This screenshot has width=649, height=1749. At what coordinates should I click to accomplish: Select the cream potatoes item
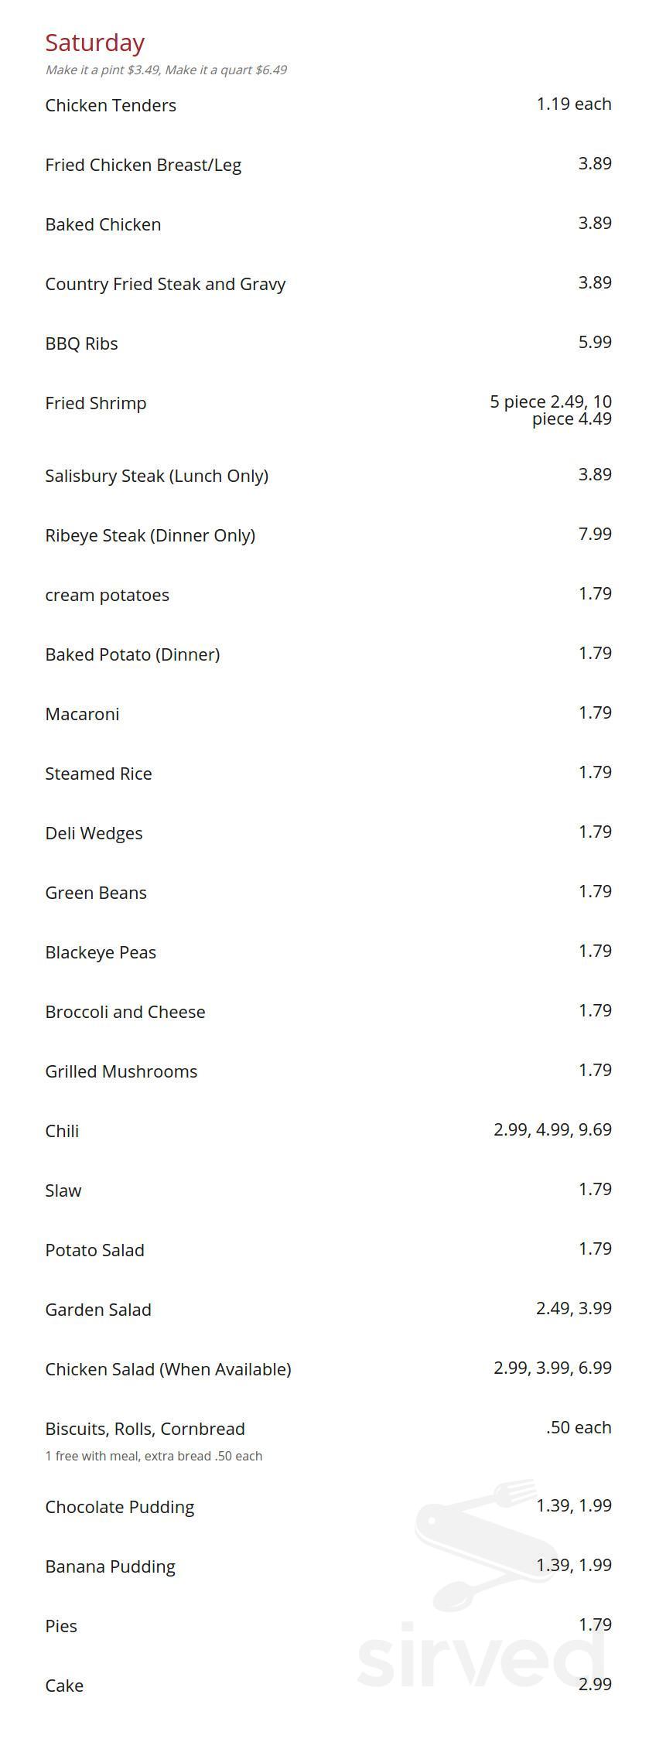(107, 595)
